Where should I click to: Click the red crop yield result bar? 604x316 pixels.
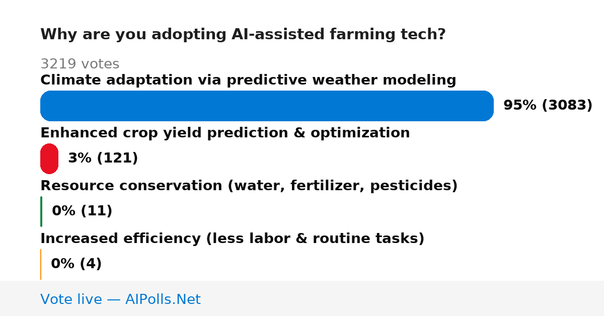click(x=49, y=159)
